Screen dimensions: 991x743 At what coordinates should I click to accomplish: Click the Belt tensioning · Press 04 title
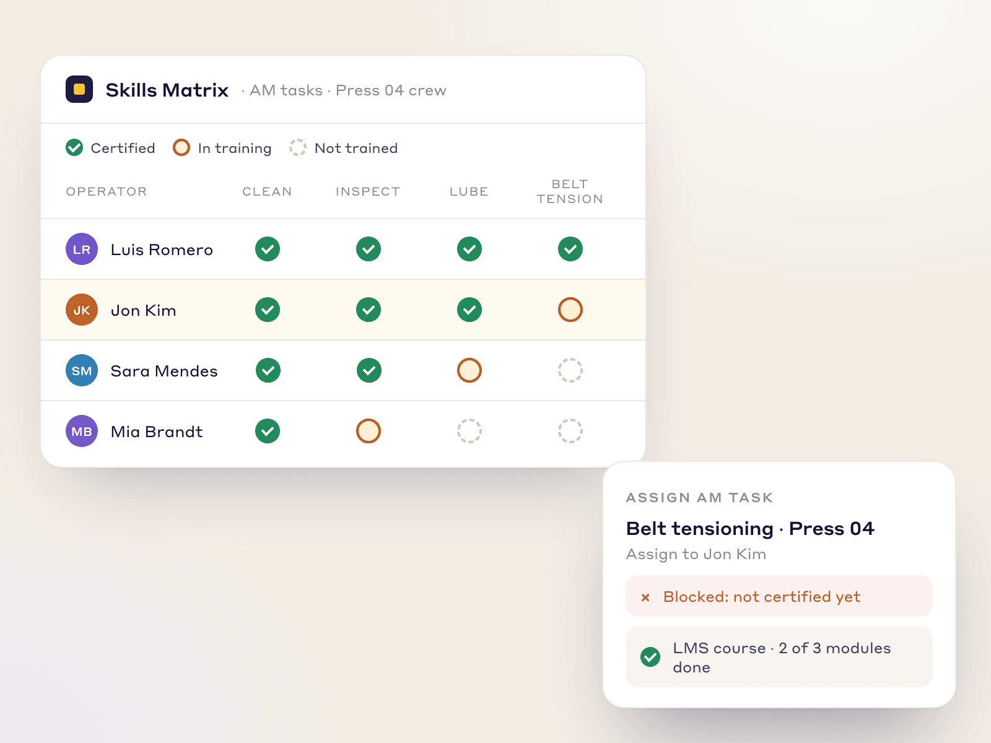tap(750, 528)
